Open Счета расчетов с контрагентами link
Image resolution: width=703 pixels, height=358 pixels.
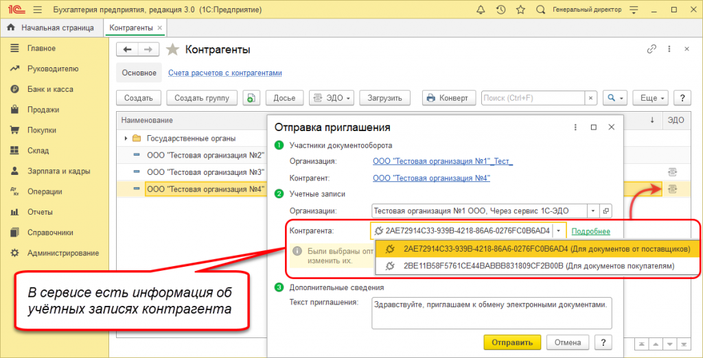coord(225,73)
